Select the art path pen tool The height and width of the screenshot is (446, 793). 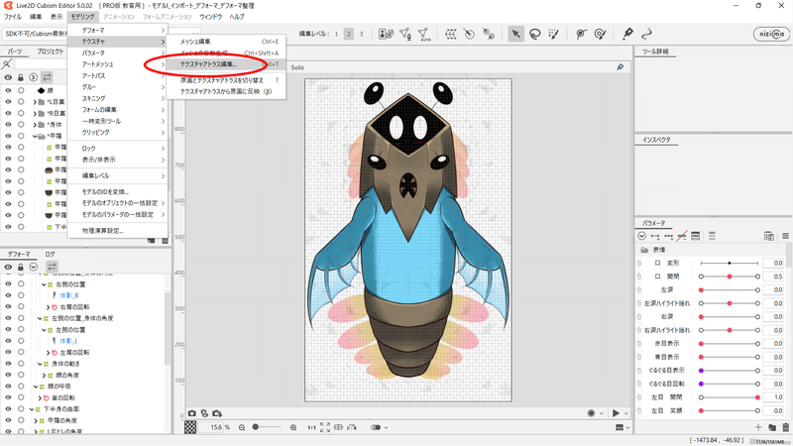click(x=627, y=34)
